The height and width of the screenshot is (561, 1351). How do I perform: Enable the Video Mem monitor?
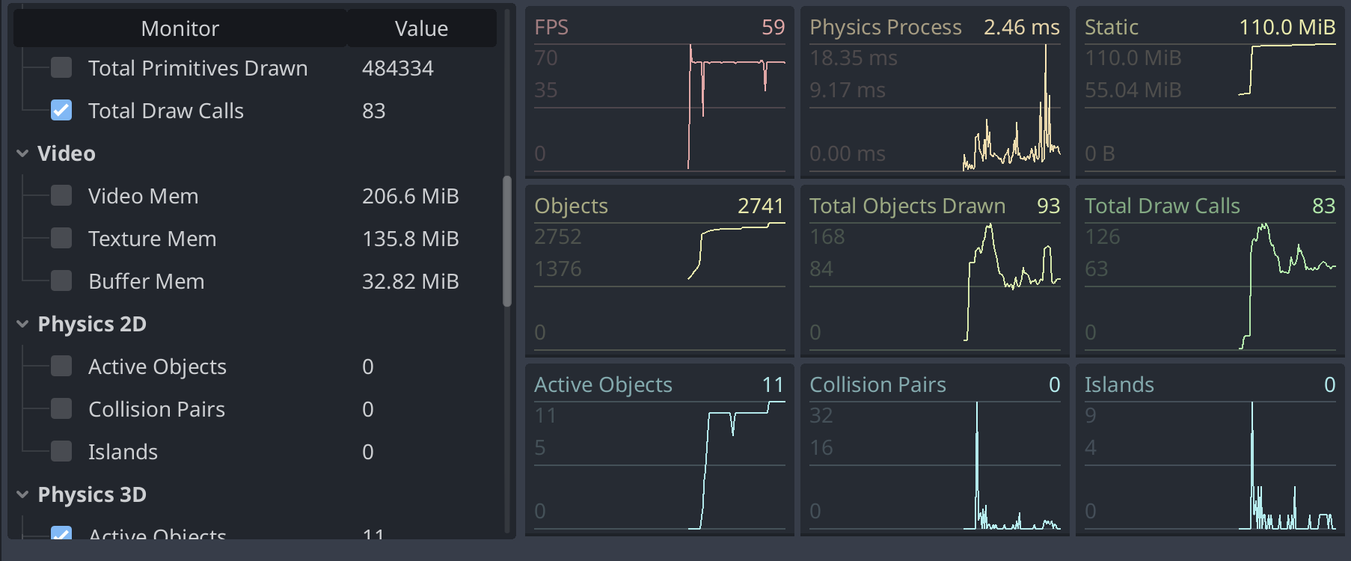pyautogui.click(x=61, y=196)
